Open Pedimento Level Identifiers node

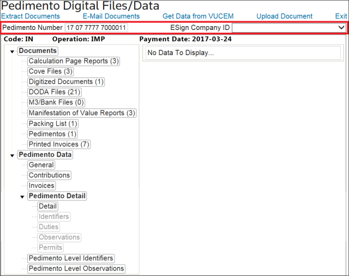pos(71,258)
